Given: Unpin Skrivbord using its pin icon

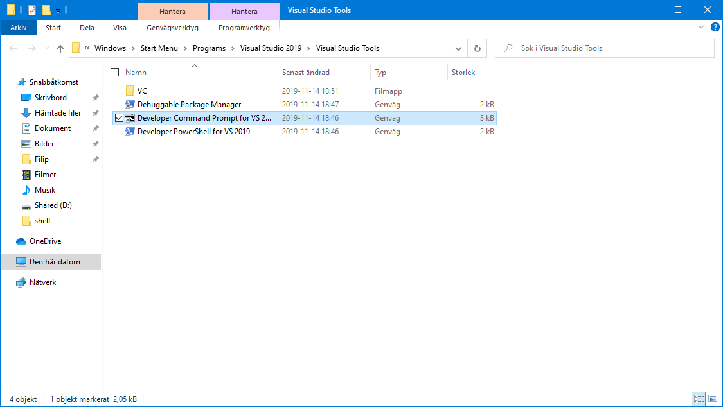Looking at the screenshot, I should click(x=96, y=98).
